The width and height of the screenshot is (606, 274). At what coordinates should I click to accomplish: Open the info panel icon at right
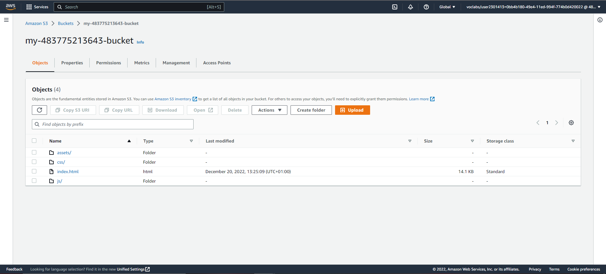coord(600,20)
